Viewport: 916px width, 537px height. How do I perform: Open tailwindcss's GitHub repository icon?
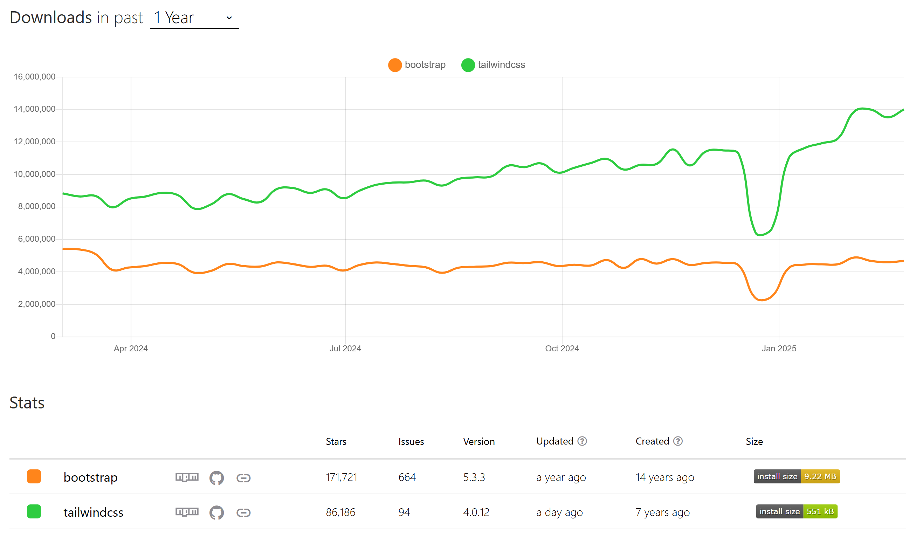click(x=216, y=512)
